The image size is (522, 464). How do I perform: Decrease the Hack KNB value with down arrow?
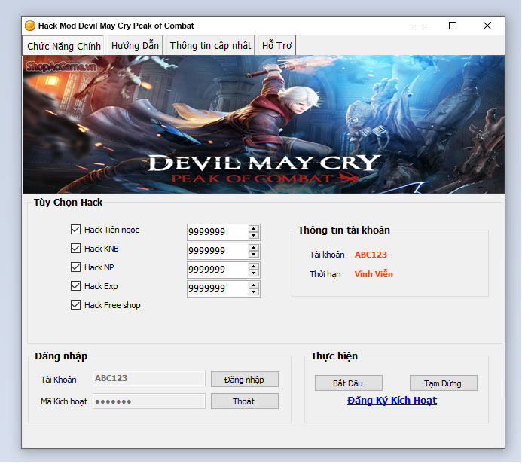pyautogui.click(x=254, y=255)
